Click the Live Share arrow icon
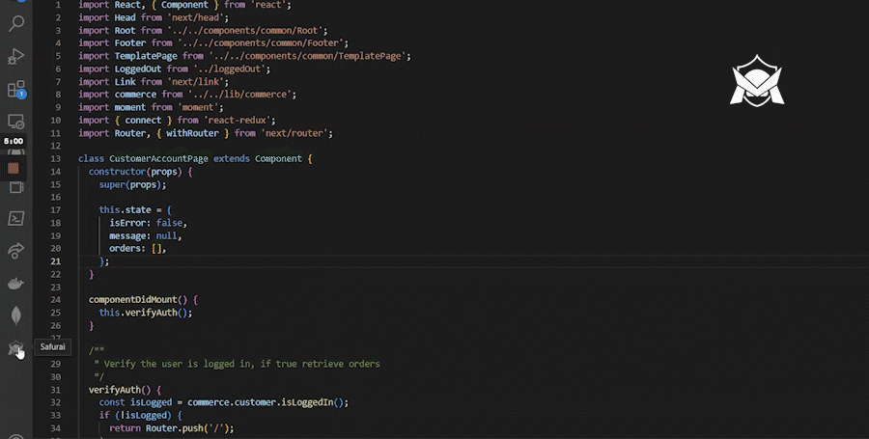Viewport: 869px width, 439px height. coord(16,251)
